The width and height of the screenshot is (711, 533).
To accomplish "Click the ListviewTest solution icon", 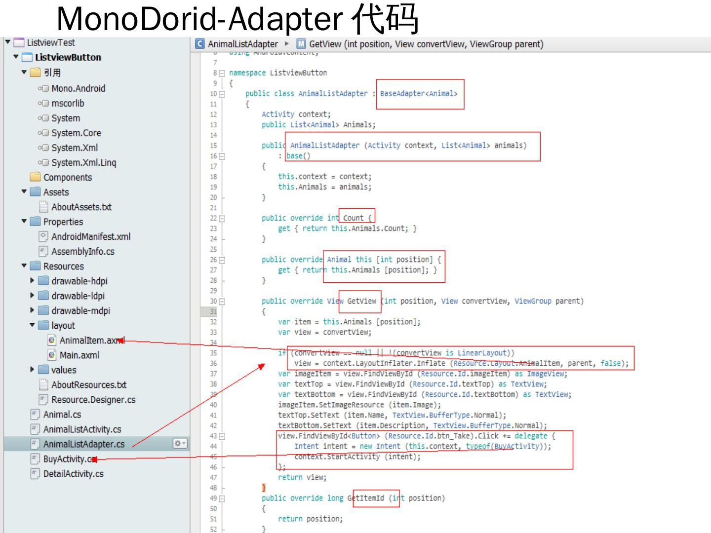I will tap(19, 42).
